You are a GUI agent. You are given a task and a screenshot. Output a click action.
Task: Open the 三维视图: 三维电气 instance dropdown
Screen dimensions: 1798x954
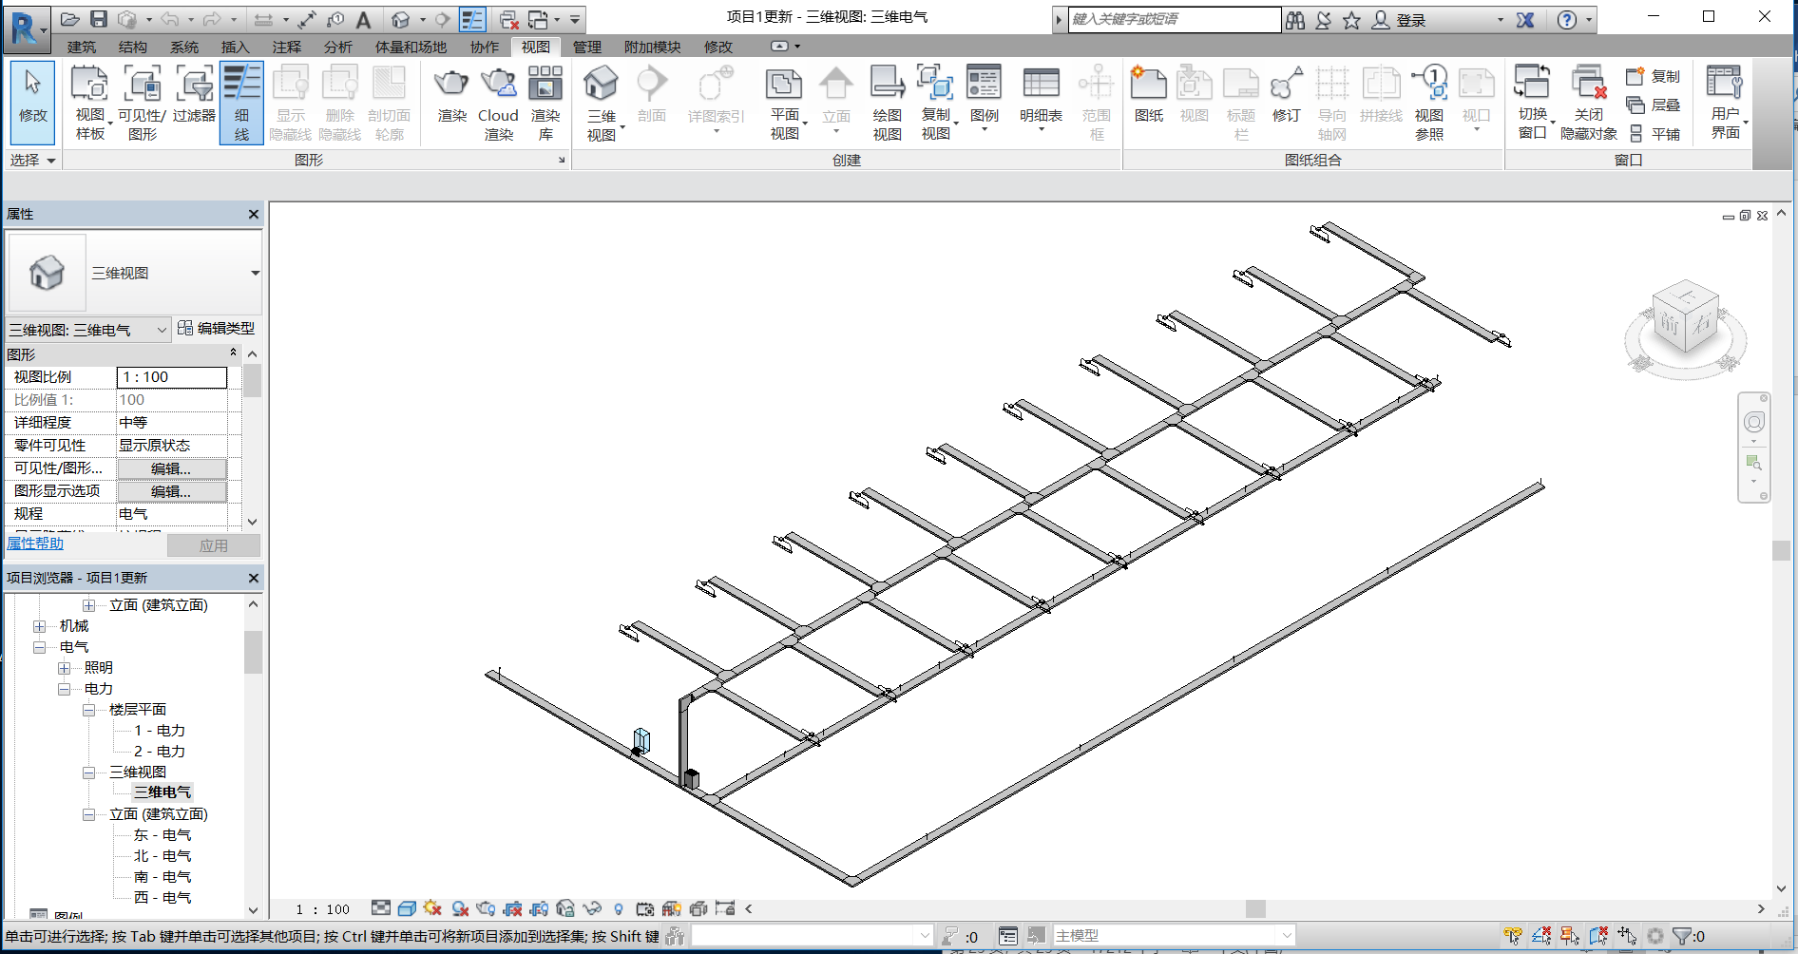(87, 330)
